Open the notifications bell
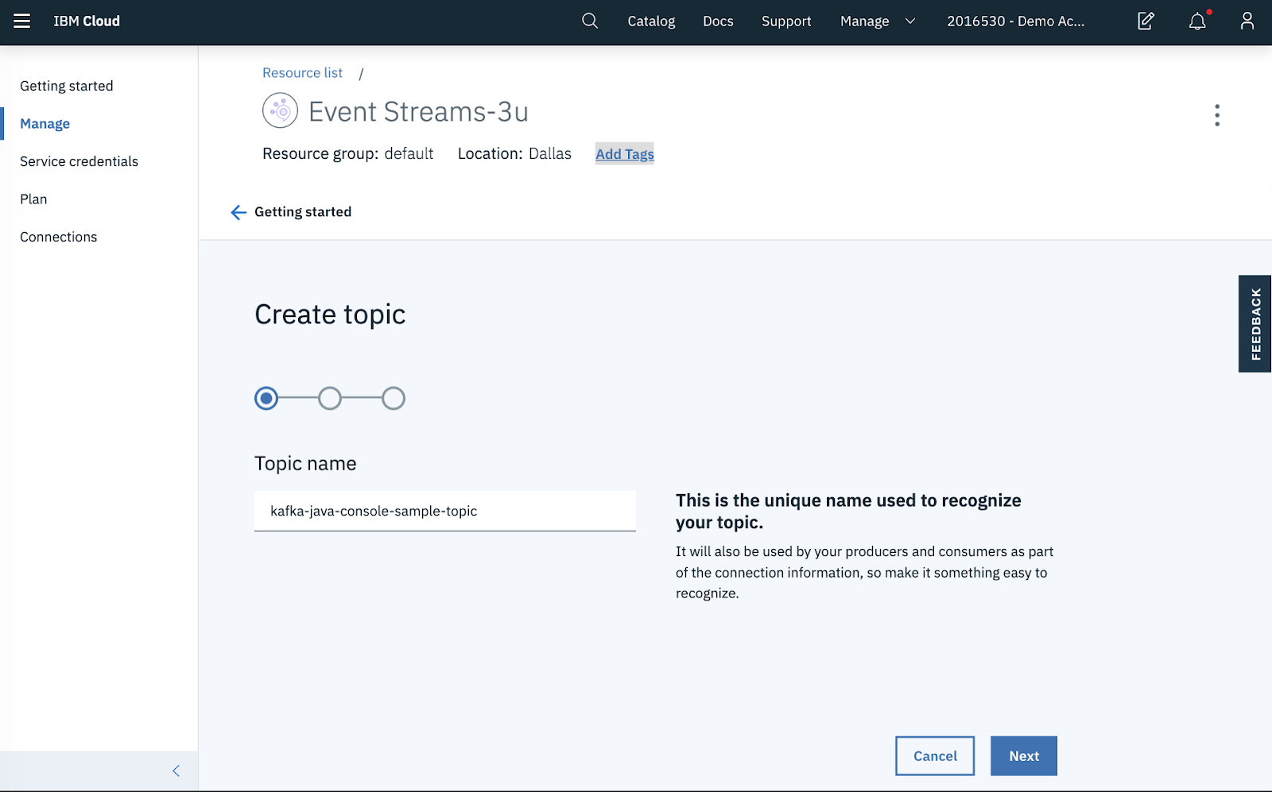The height and width of the screenshot is (792, 1272). point(1197,21)
